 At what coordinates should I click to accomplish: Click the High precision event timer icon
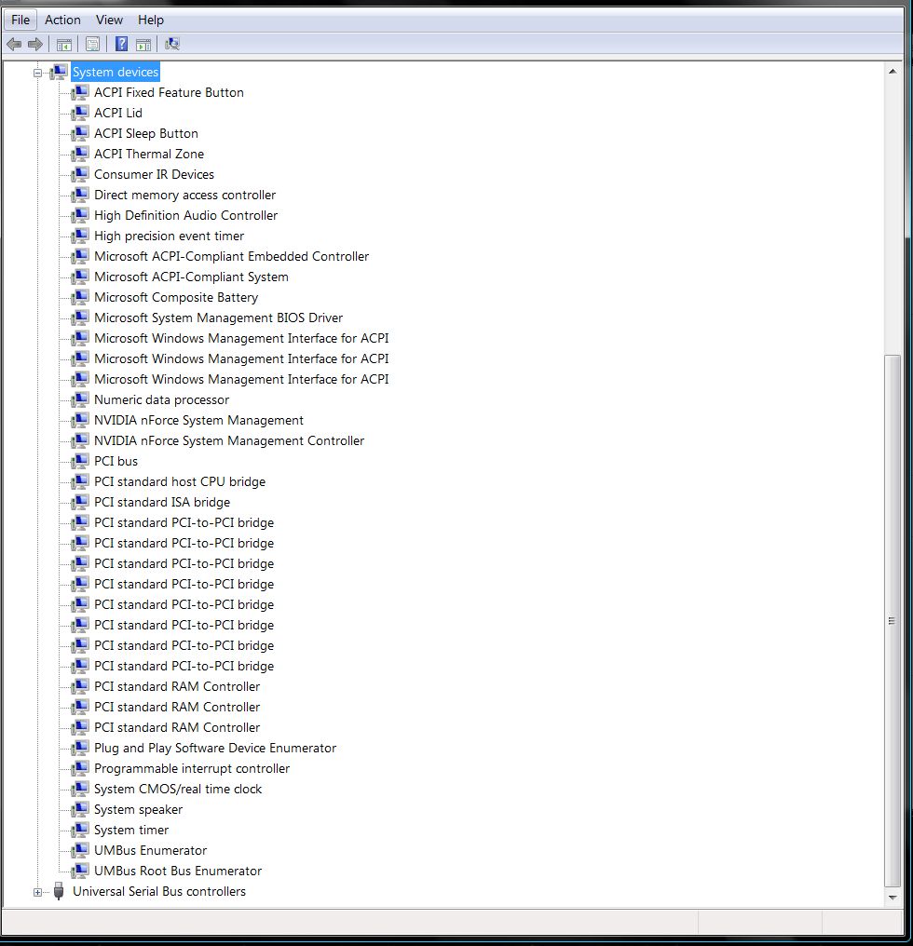click(x=80, y=236)
